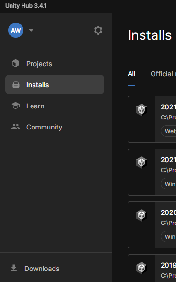This screenshot has width=176, height=282.
Task: Click the Installs lock-shaped icon
Action: pos(16,84)
